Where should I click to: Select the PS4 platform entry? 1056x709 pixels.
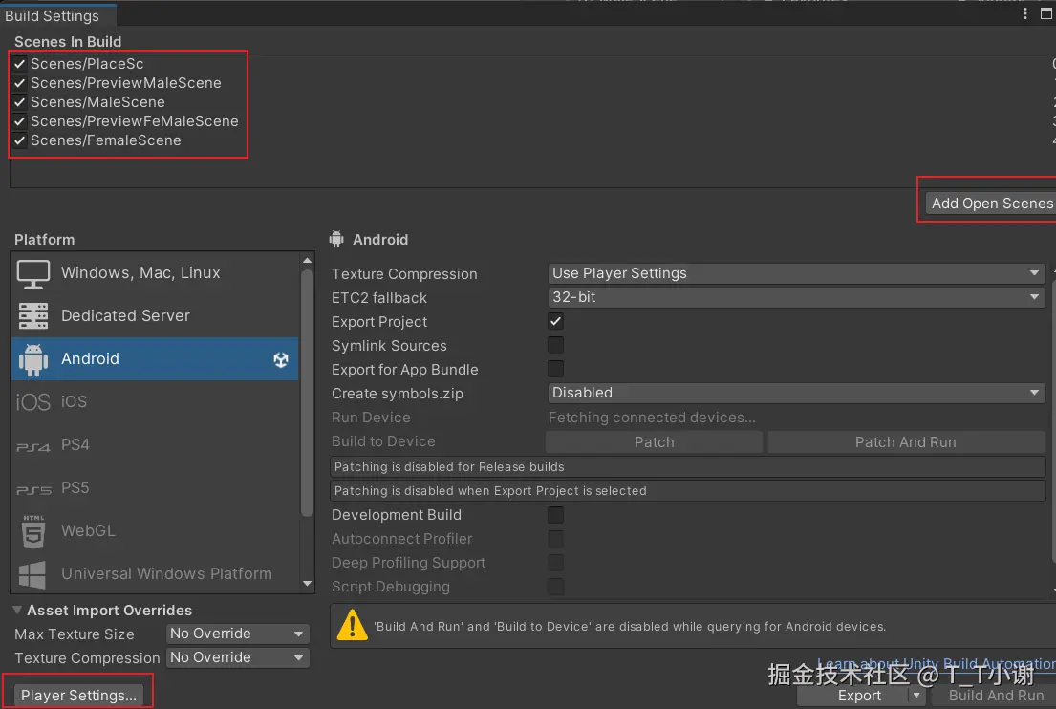[x=154, y=445]
